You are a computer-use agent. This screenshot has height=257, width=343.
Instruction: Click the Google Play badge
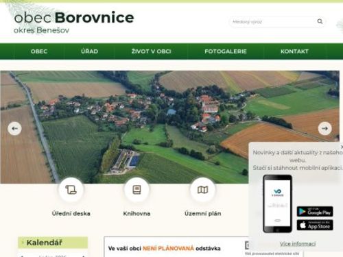315,212
